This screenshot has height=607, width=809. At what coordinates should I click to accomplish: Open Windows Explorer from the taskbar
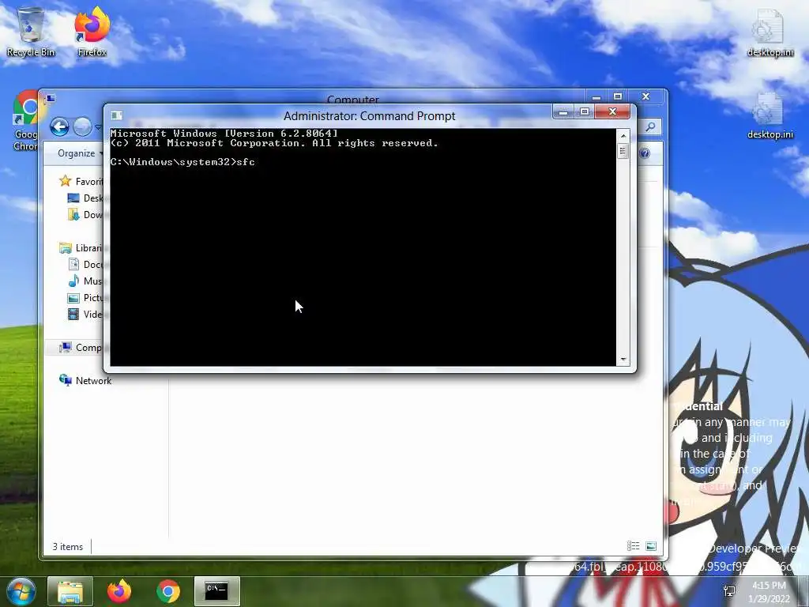70,591
